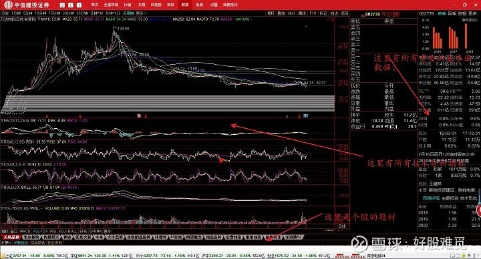Image resolution: width=481 pixels, height=259 pixels.
Task: Click the back arrow navigation icon
Action: pyautogui.click(x=71, y=5)
